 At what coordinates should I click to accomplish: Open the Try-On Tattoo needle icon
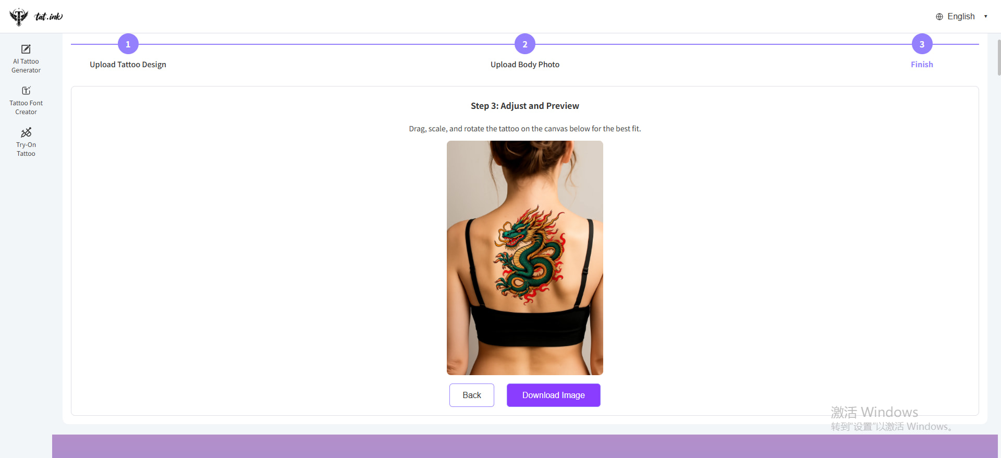tap(26, 132)
